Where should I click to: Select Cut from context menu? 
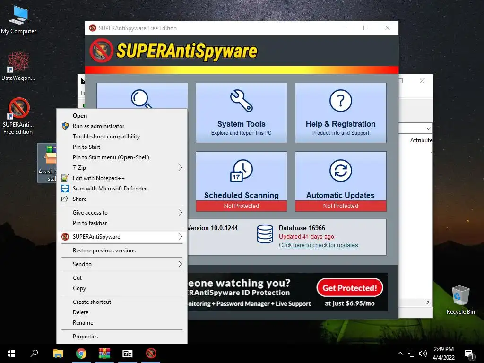click(x=121, y=278)
